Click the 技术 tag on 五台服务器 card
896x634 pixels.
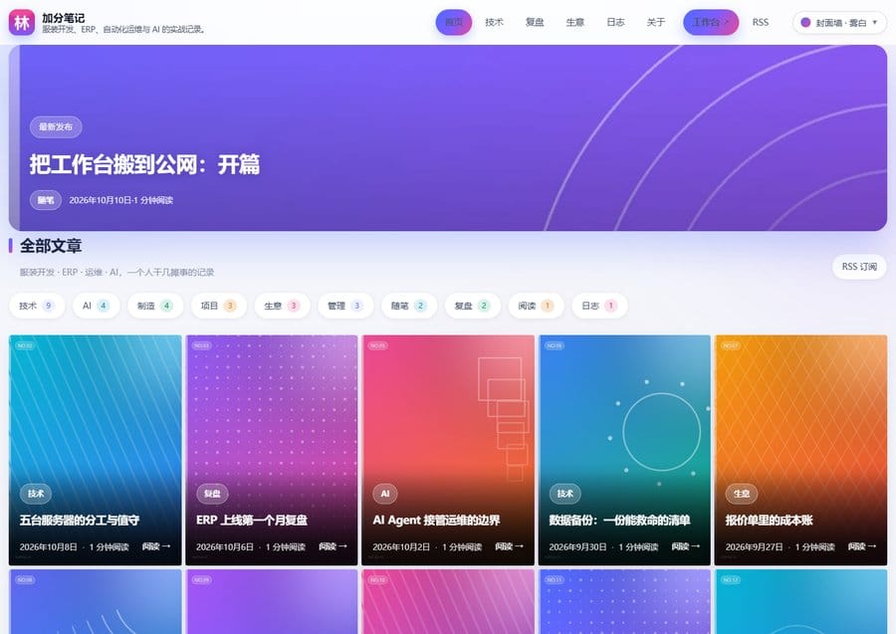click(x=36, y=494)
